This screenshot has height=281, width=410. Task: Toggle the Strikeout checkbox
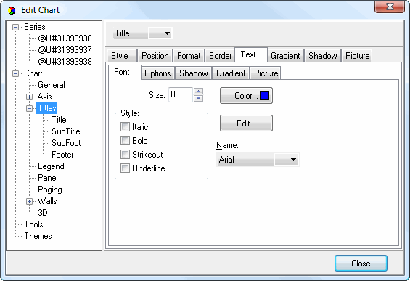125,155
